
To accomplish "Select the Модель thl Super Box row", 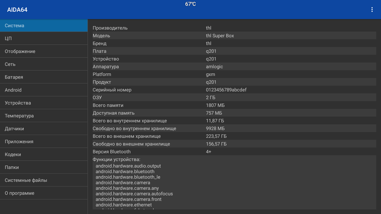I will coord(234,36).
